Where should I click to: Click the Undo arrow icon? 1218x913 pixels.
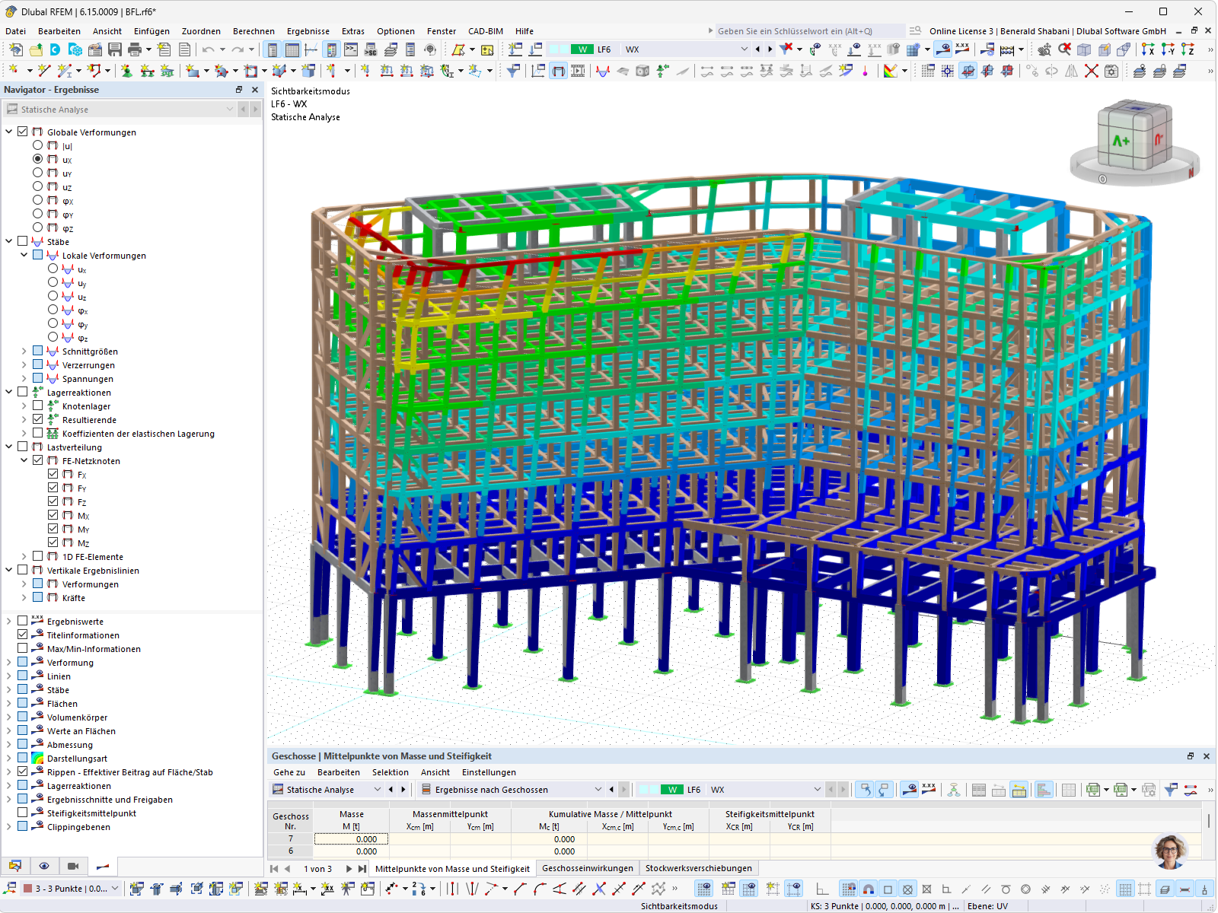(208, 49)
